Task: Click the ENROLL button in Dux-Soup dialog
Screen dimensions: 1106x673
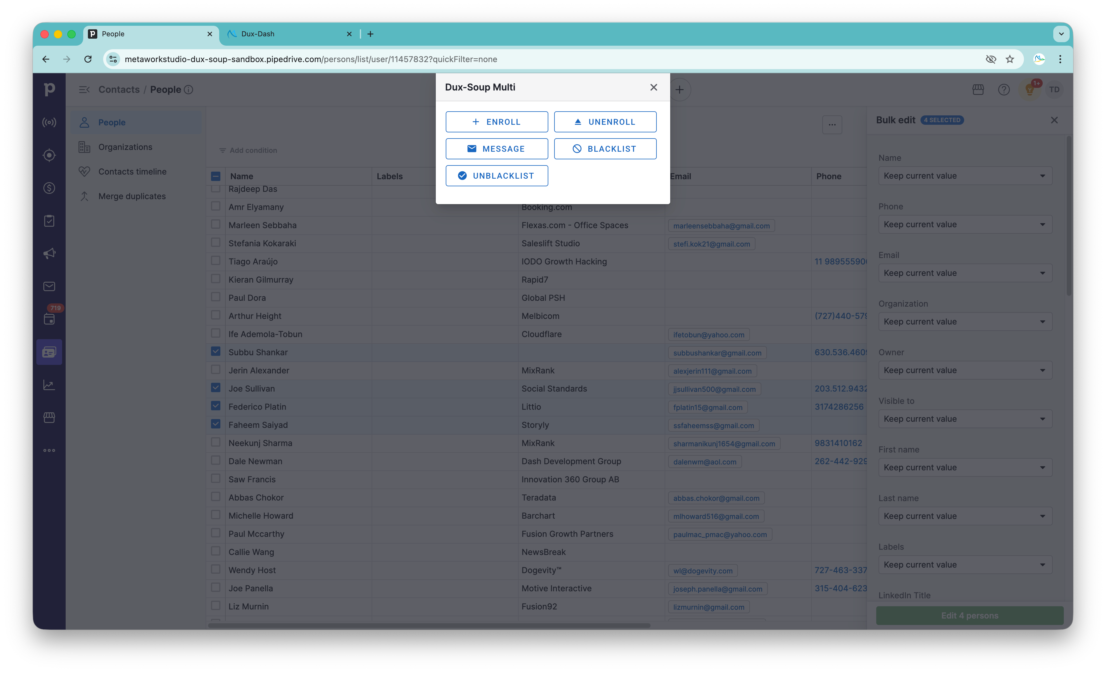Action: [496, 122]
